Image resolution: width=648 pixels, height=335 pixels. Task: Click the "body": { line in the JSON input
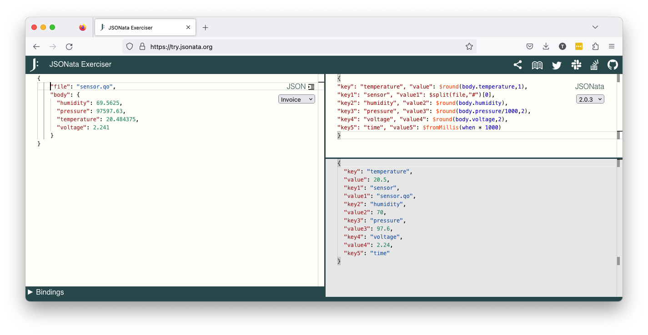point(65,95)
